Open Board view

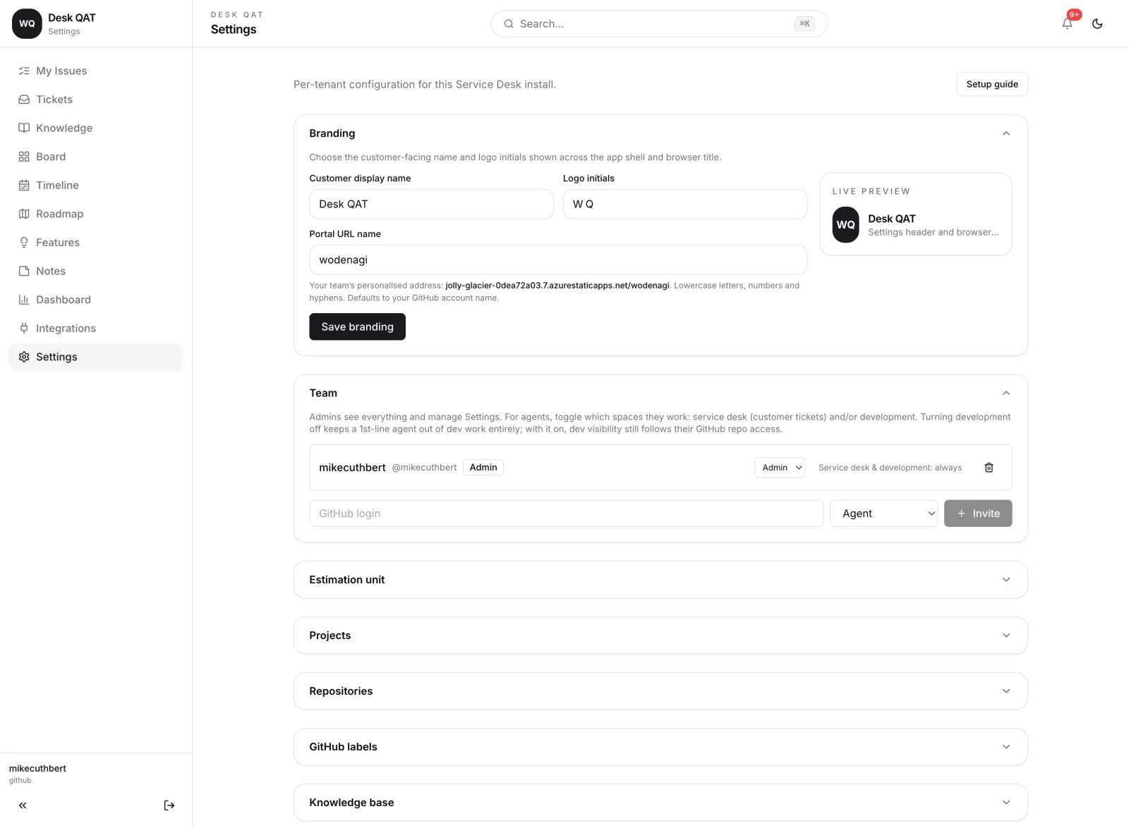(96, 157)
